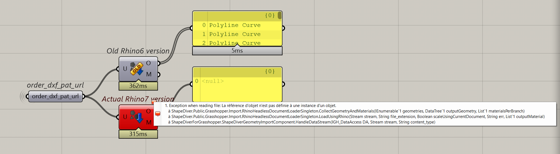Click the M output of the red import component
560x154 pixels.
(149, 122)
